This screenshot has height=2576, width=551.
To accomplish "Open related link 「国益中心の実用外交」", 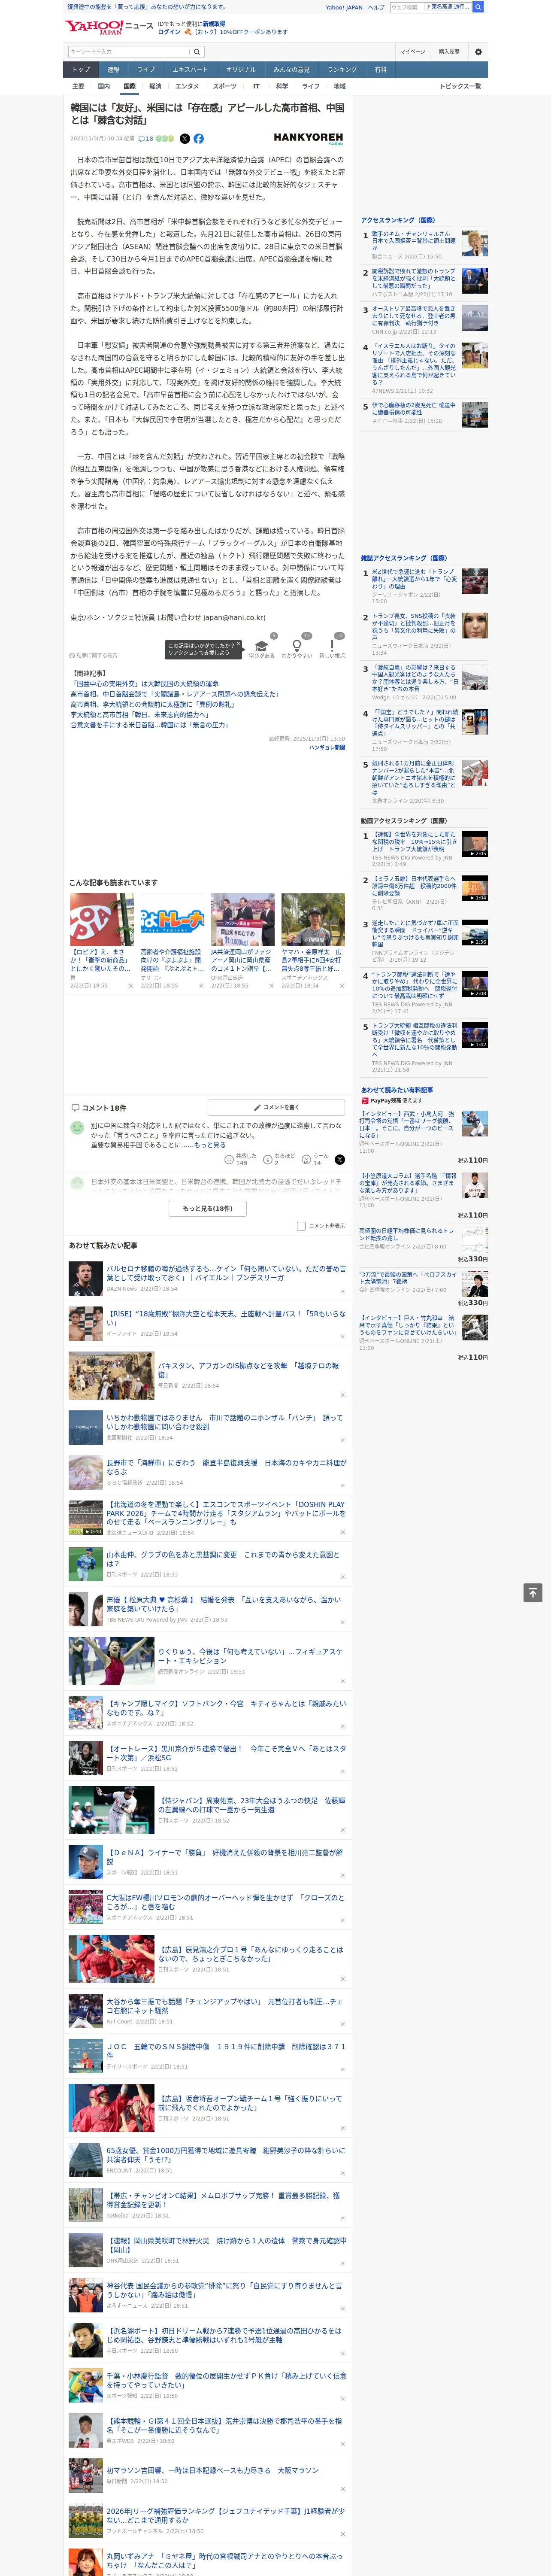I will (x=145, y=684).
